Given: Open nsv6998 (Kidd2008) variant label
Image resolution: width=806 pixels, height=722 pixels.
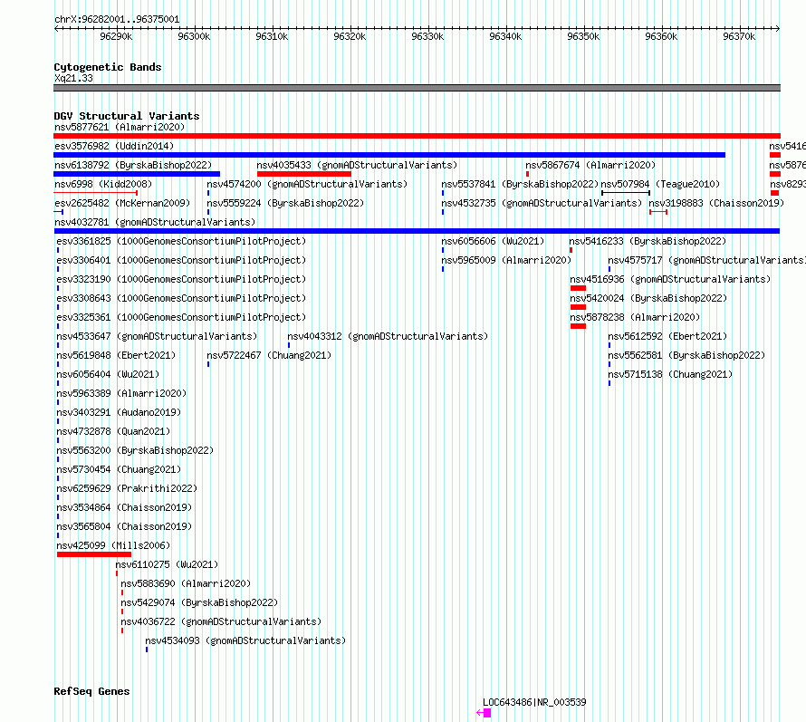Looking at the screenshot, I should [x=103, y=184].
